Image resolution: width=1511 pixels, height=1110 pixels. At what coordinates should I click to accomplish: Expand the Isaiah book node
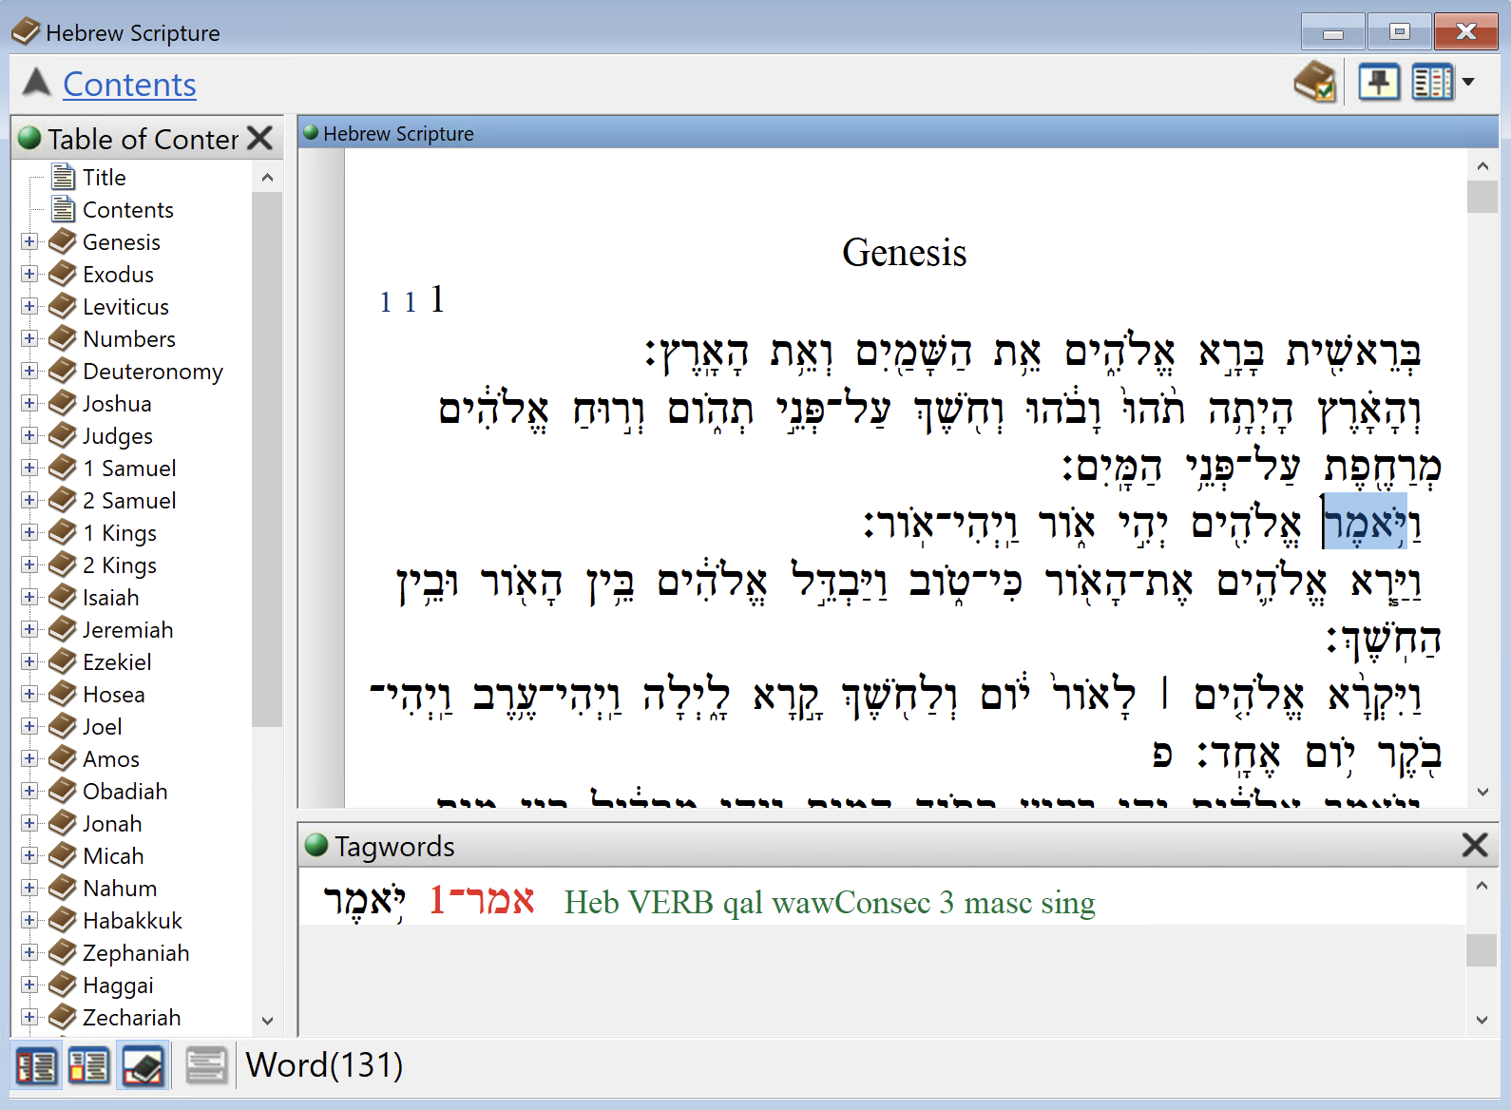(29, 598)
